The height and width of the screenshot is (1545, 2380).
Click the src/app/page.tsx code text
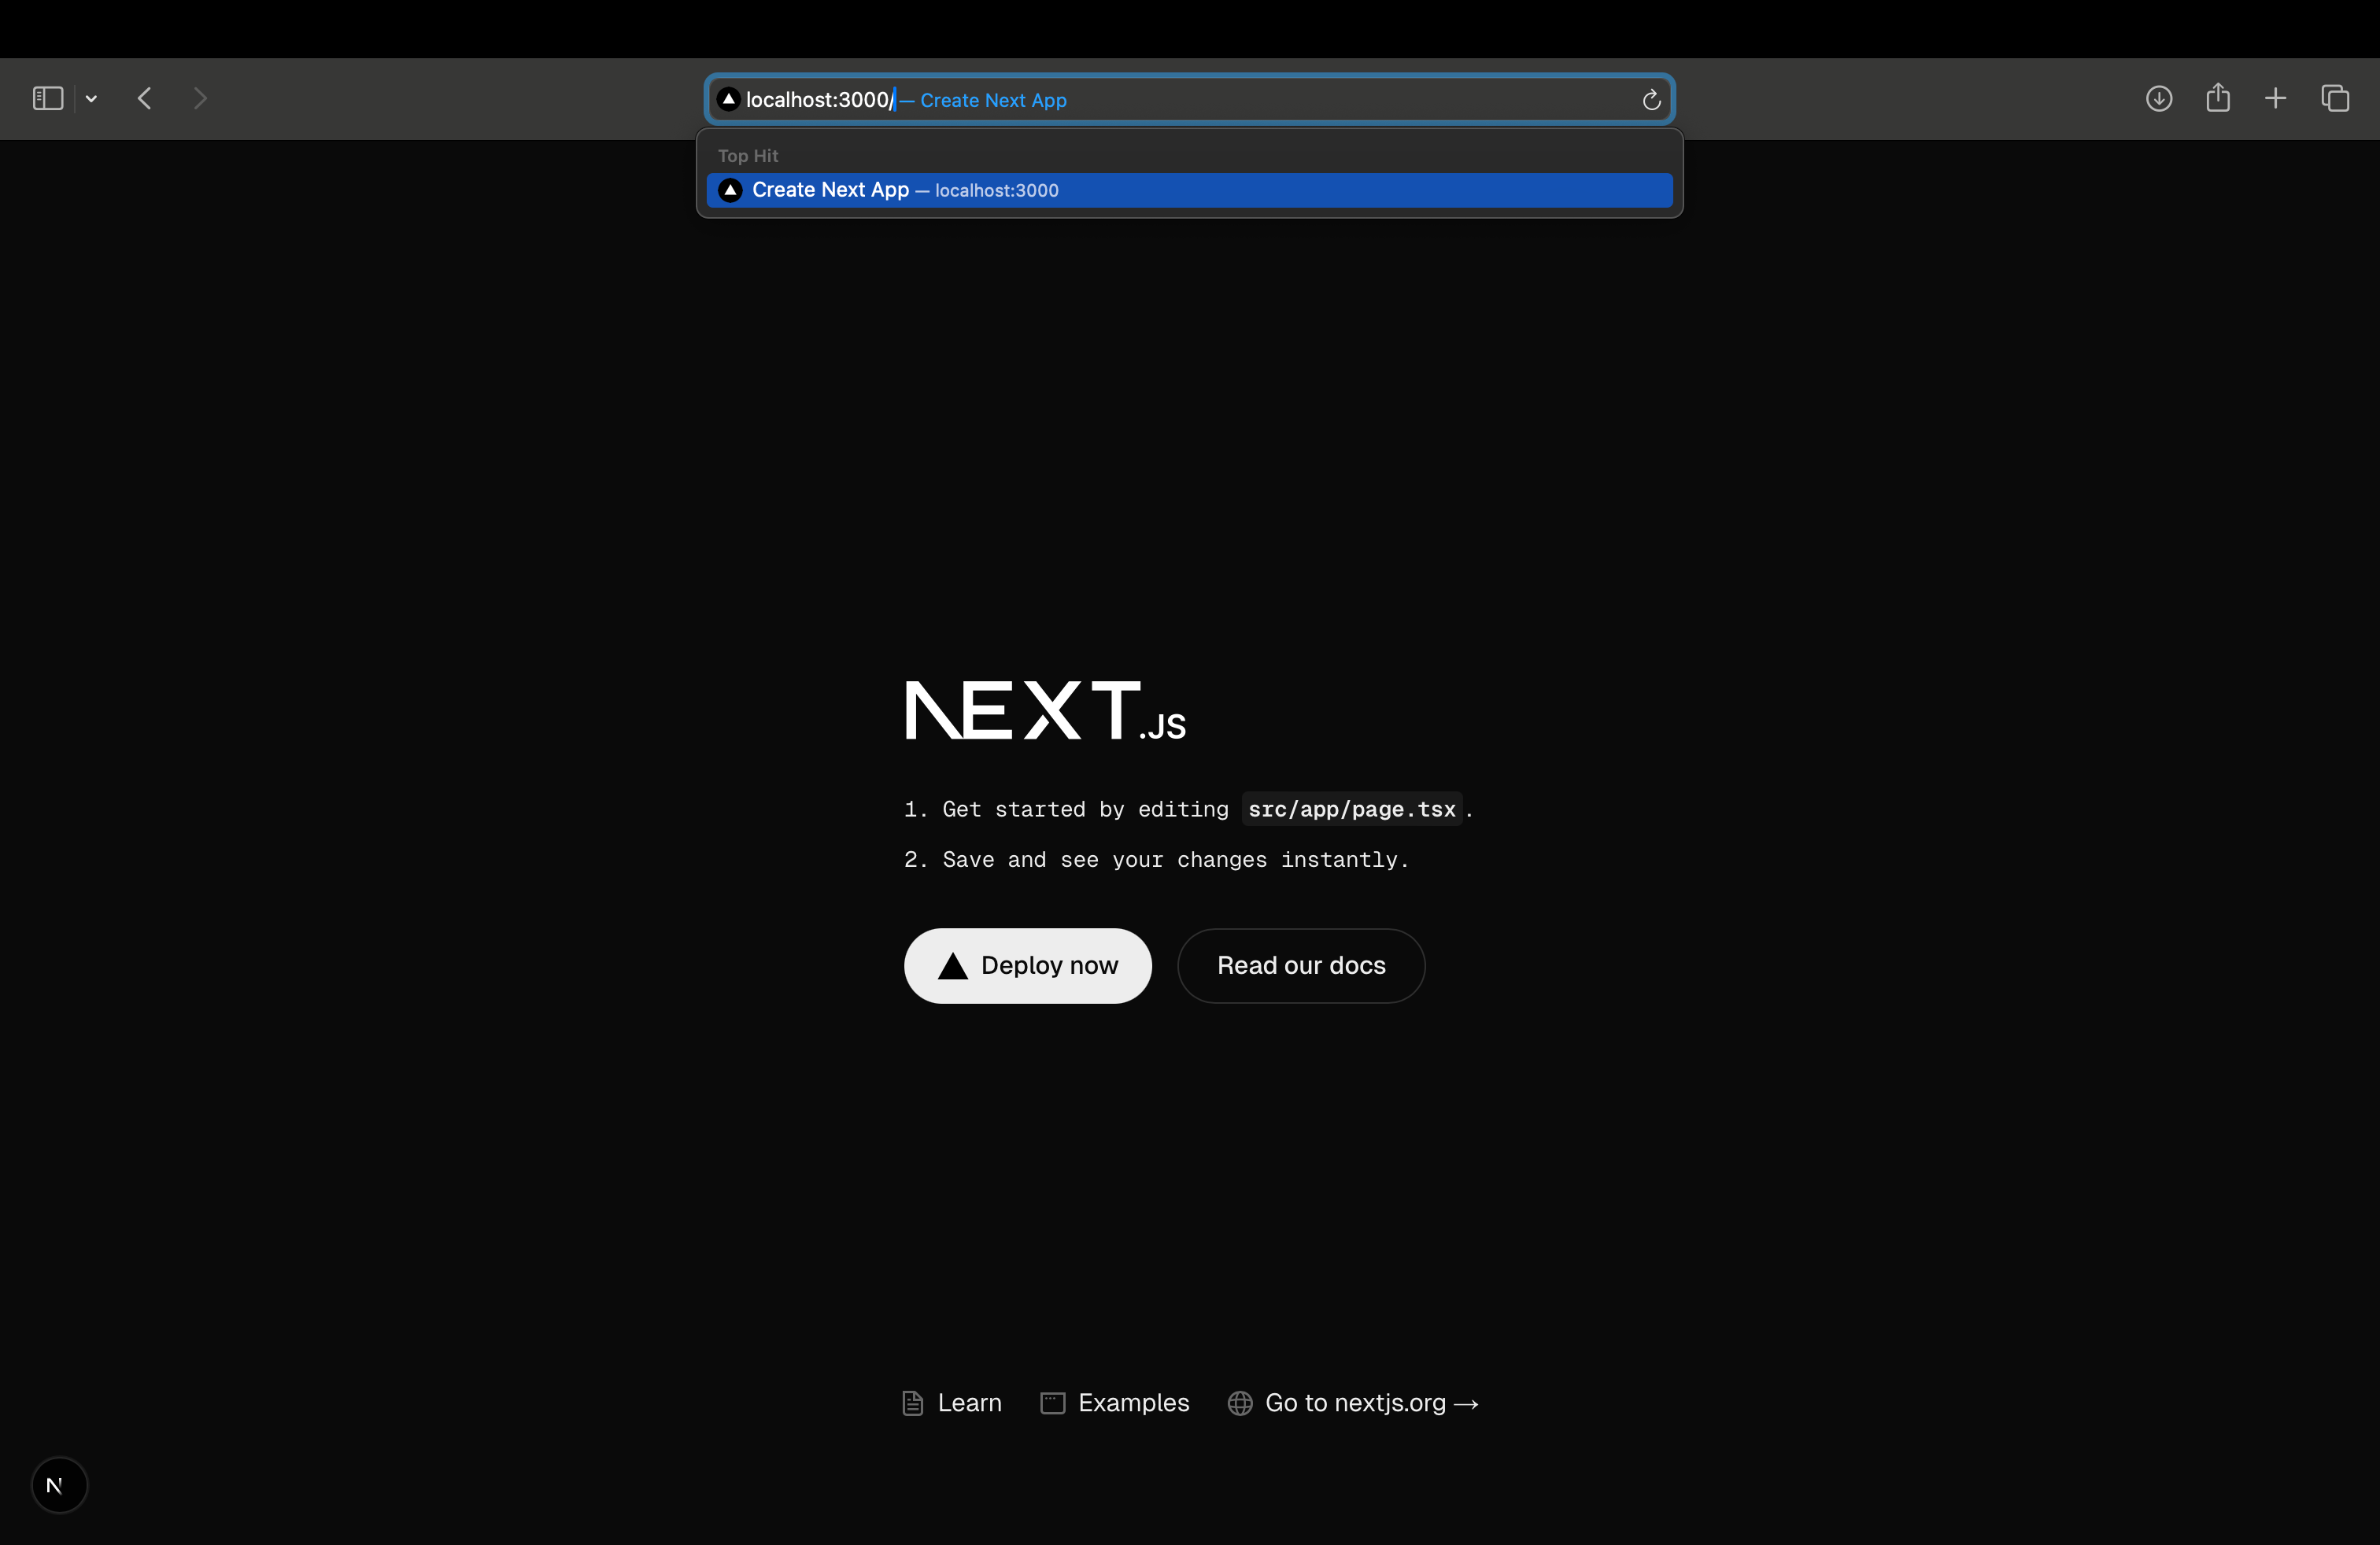1351,809
